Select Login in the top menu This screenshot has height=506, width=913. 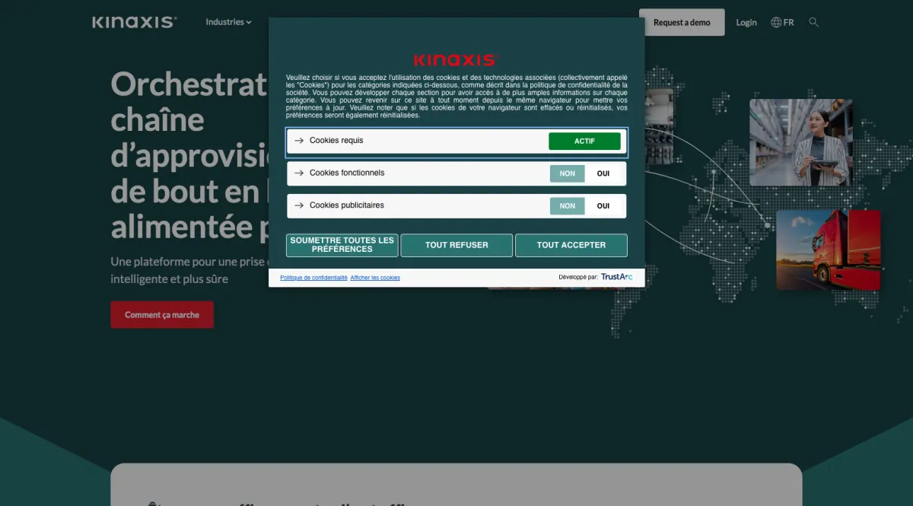coord(746,22)
